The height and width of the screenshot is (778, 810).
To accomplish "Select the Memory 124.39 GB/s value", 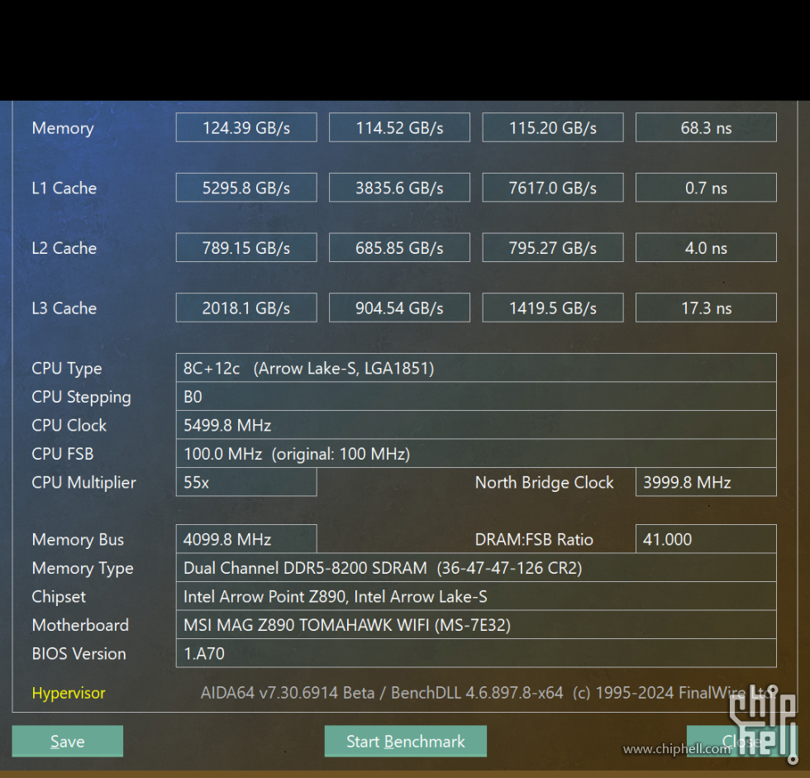I will (246, 127).
